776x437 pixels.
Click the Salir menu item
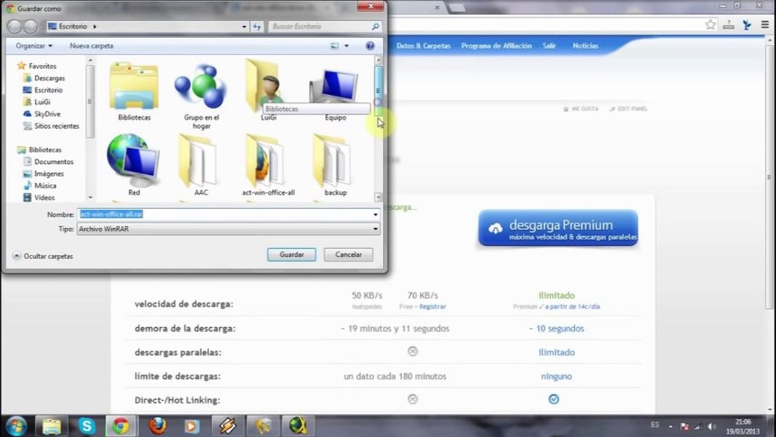550,46
